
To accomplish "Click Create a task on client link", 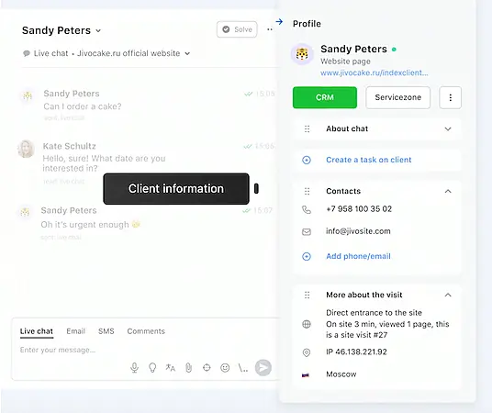I will [369, 160].
